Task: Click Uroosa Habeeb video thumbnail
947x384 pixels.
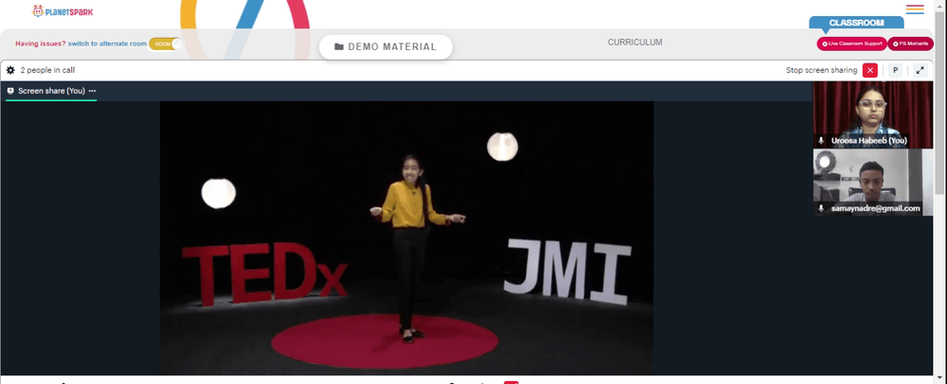Action: coord(873,113)
